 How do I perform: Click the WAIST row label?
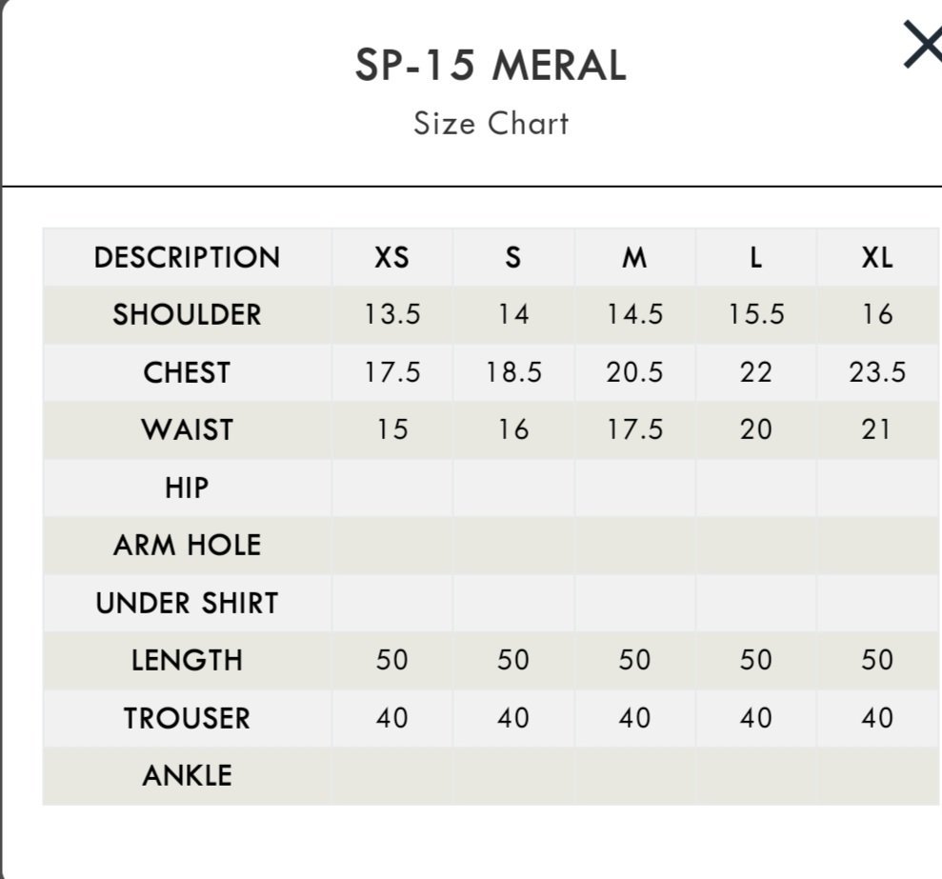(x=187, y=430)
